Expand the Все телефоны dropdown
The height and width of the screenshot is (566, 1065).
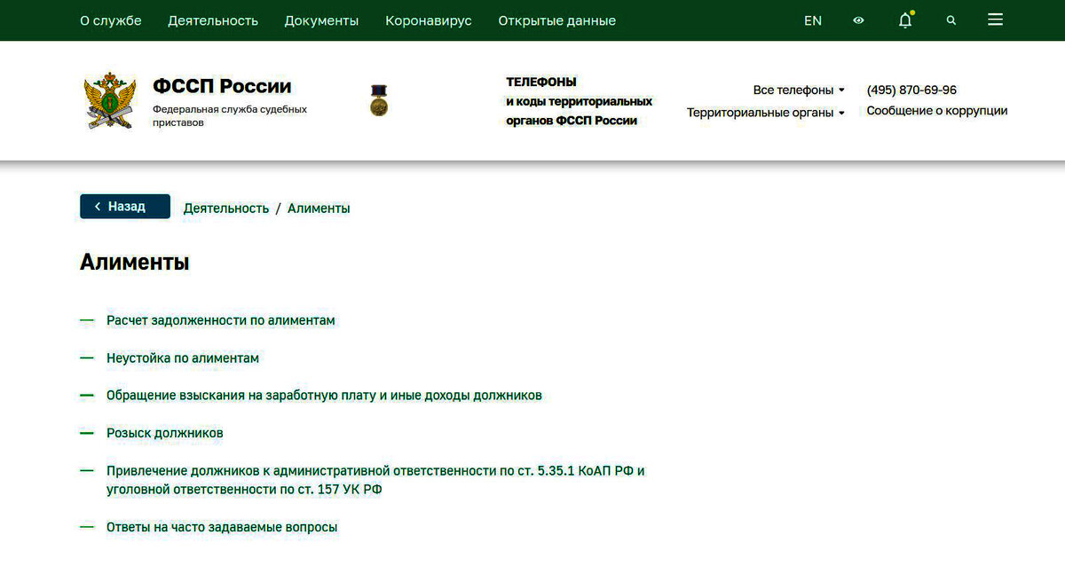tap(799, 90)
